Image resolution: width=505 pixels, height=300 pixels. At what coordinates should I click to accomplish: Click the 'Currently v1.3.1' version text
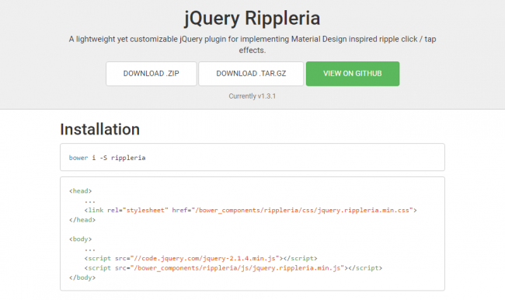tap(252, 96)
